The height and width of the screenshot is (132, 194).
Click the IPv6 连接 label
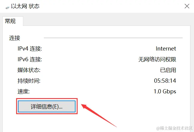coord(30,59)
